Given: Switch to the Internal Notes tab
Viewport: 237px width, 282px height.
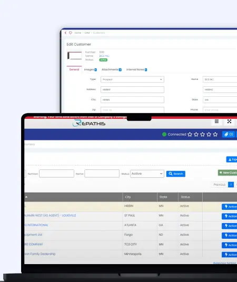Looking at the screenshot, I should 137,69.
